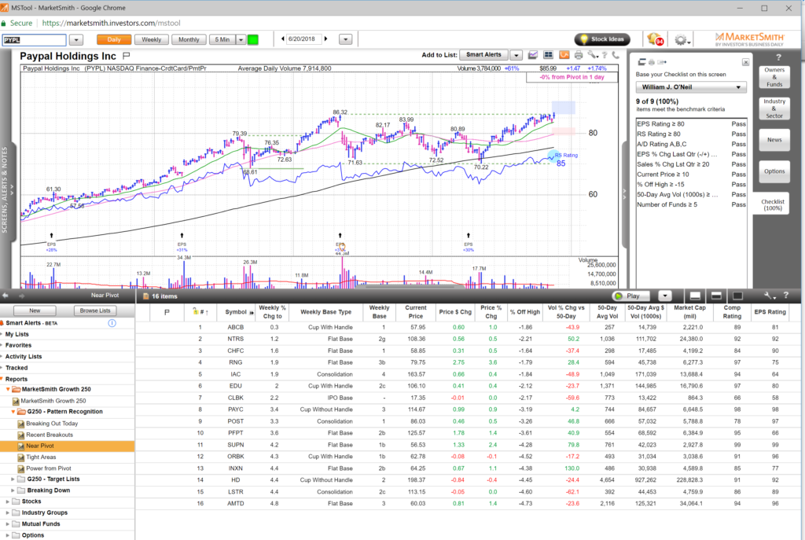Image resolution: width=805 pixels, height=540 pixels.
Task: Open the settings gear menu
Action: click(x=682, y=39)
